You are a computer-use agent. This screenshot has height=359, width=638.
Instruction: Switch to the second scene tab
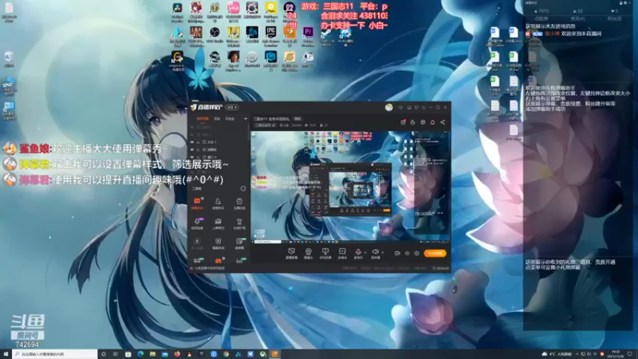coord(217,119)
